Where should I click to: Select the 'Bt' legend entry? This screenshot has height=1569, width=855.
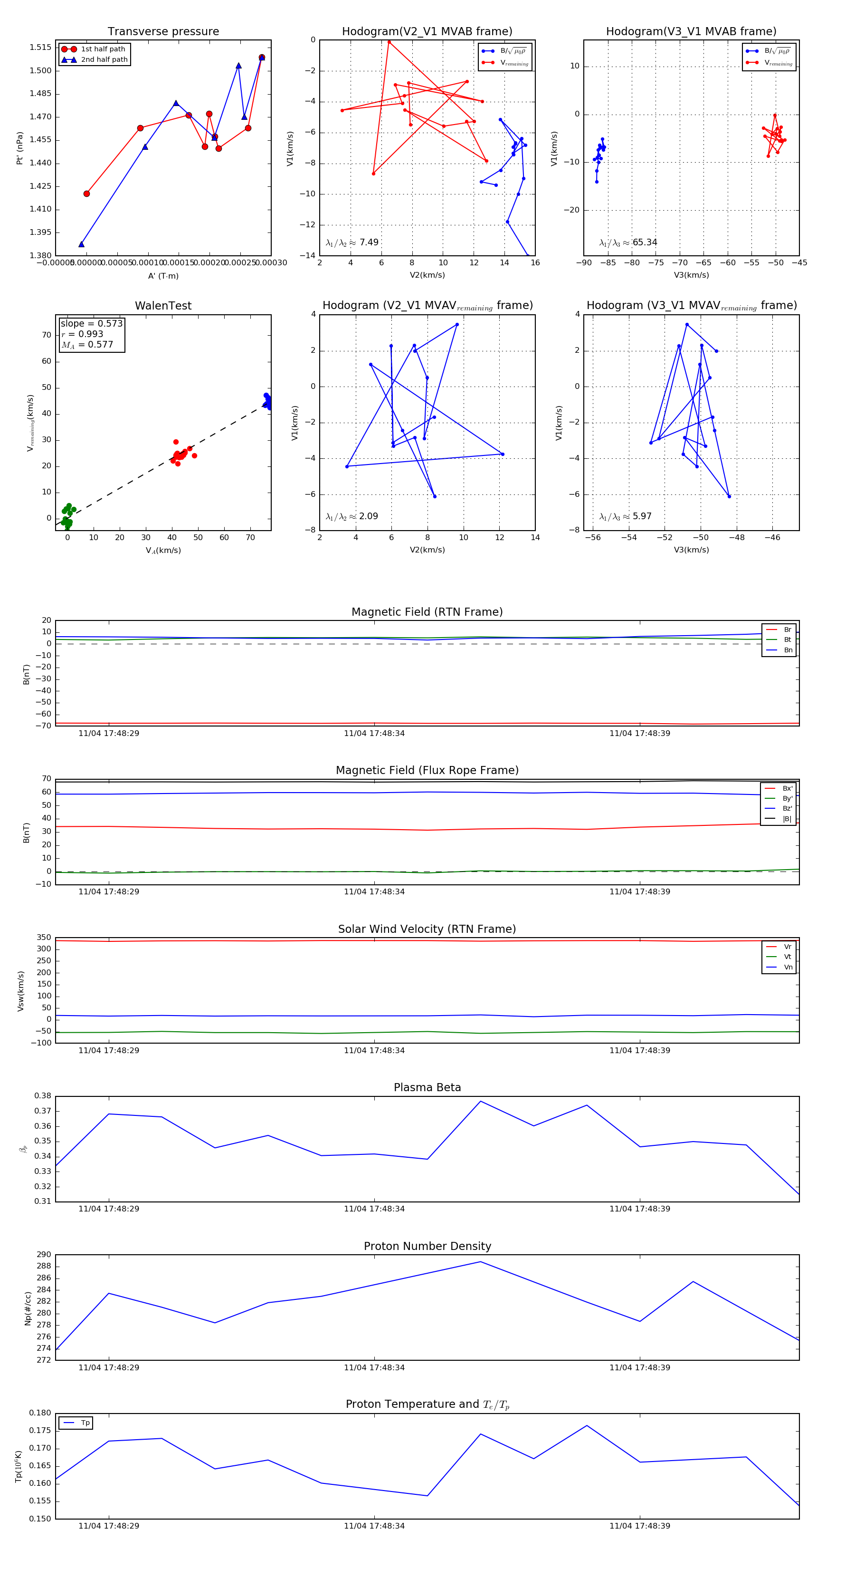pyautogui.click(x=779, y=639)
